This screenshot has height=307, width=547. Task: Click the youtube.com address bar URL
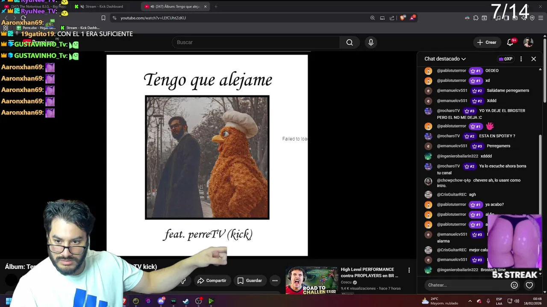tap(153, 18)
